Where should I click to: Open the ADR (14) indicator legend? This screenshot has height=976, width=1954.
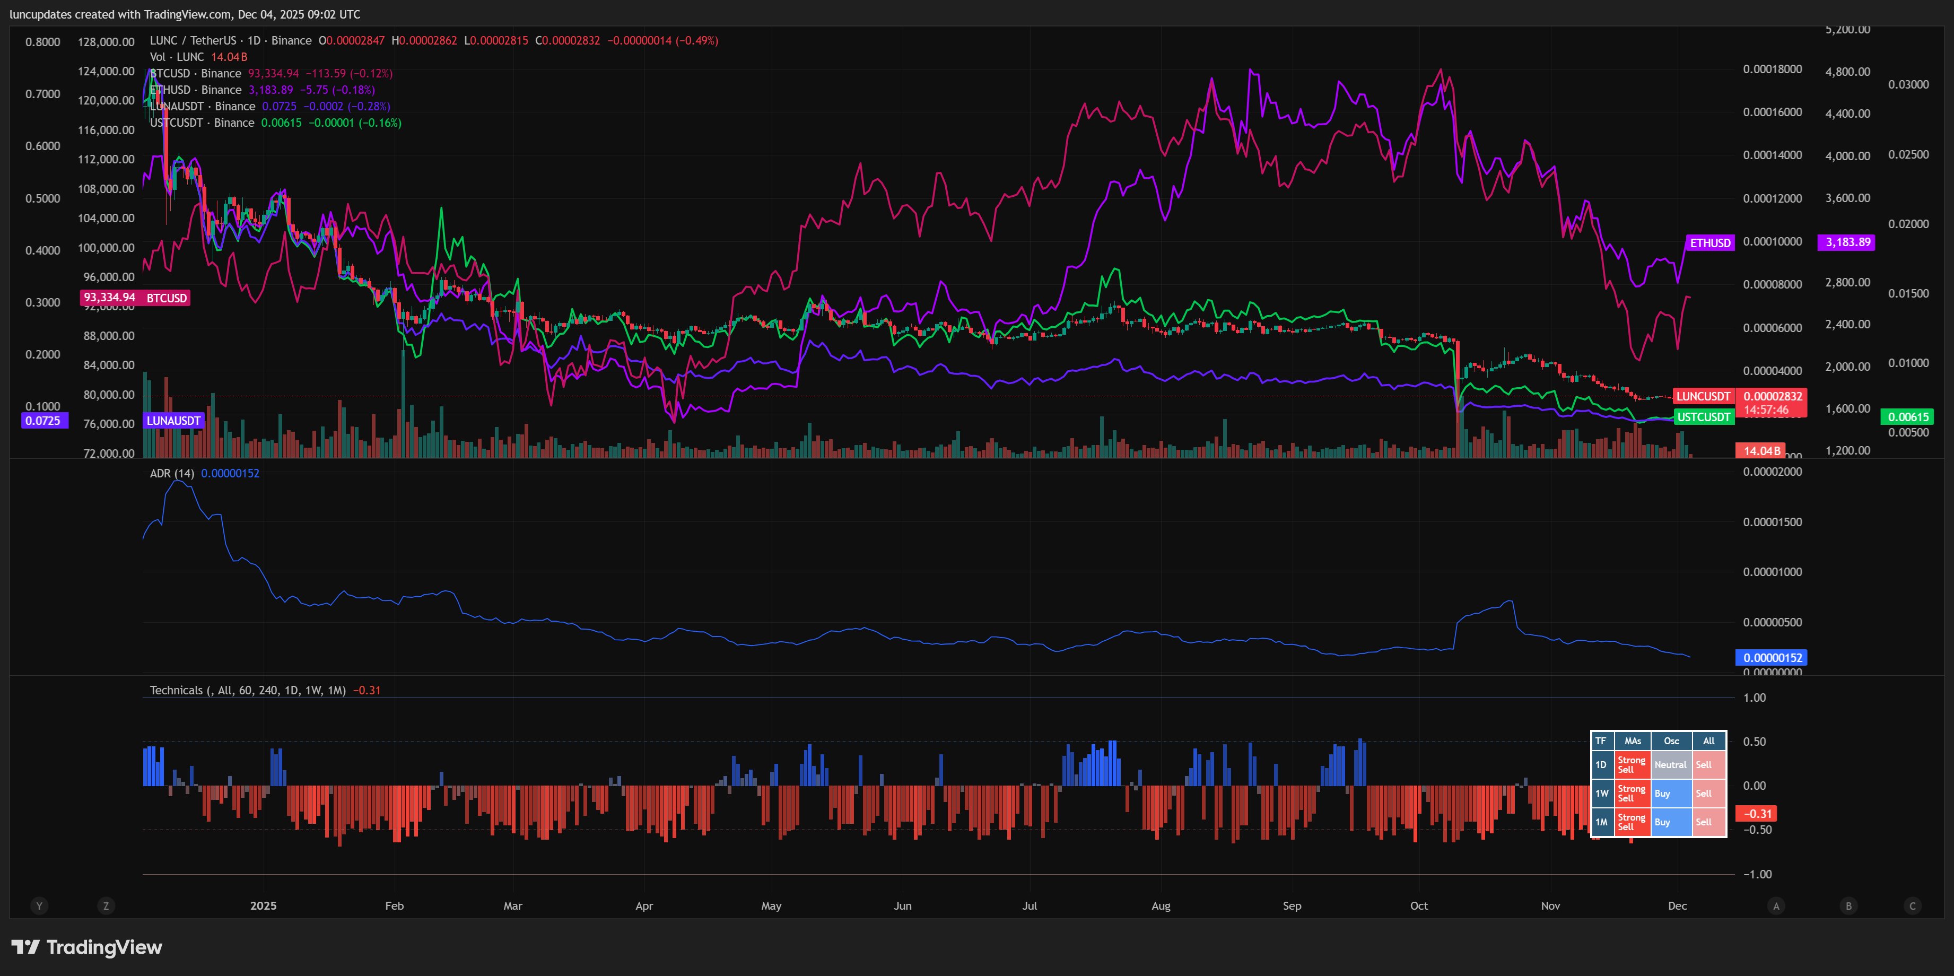(x=172, y=473)
